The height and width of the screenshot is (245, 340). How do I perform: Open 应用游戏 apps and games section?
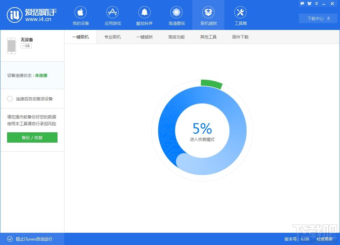click(113, 16)
